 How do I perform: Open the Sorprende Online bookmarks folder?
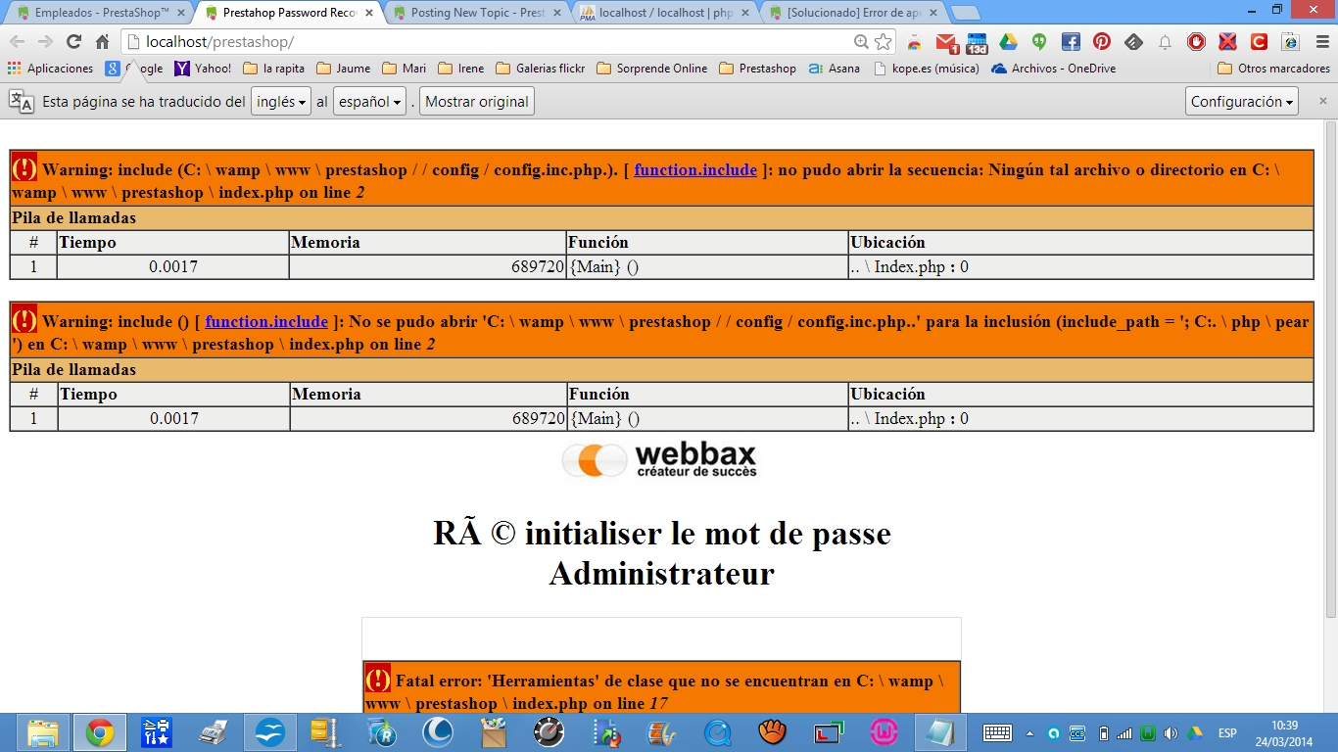[652, 69]
